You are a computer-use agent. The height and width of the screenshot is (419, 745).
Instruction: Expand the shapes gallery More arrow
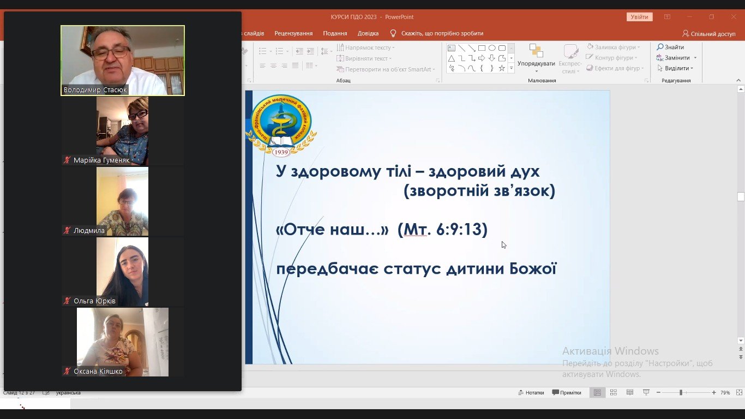pos(511,68)
